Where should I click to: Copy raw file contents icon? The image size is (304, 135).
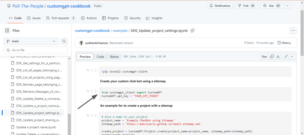272,57
